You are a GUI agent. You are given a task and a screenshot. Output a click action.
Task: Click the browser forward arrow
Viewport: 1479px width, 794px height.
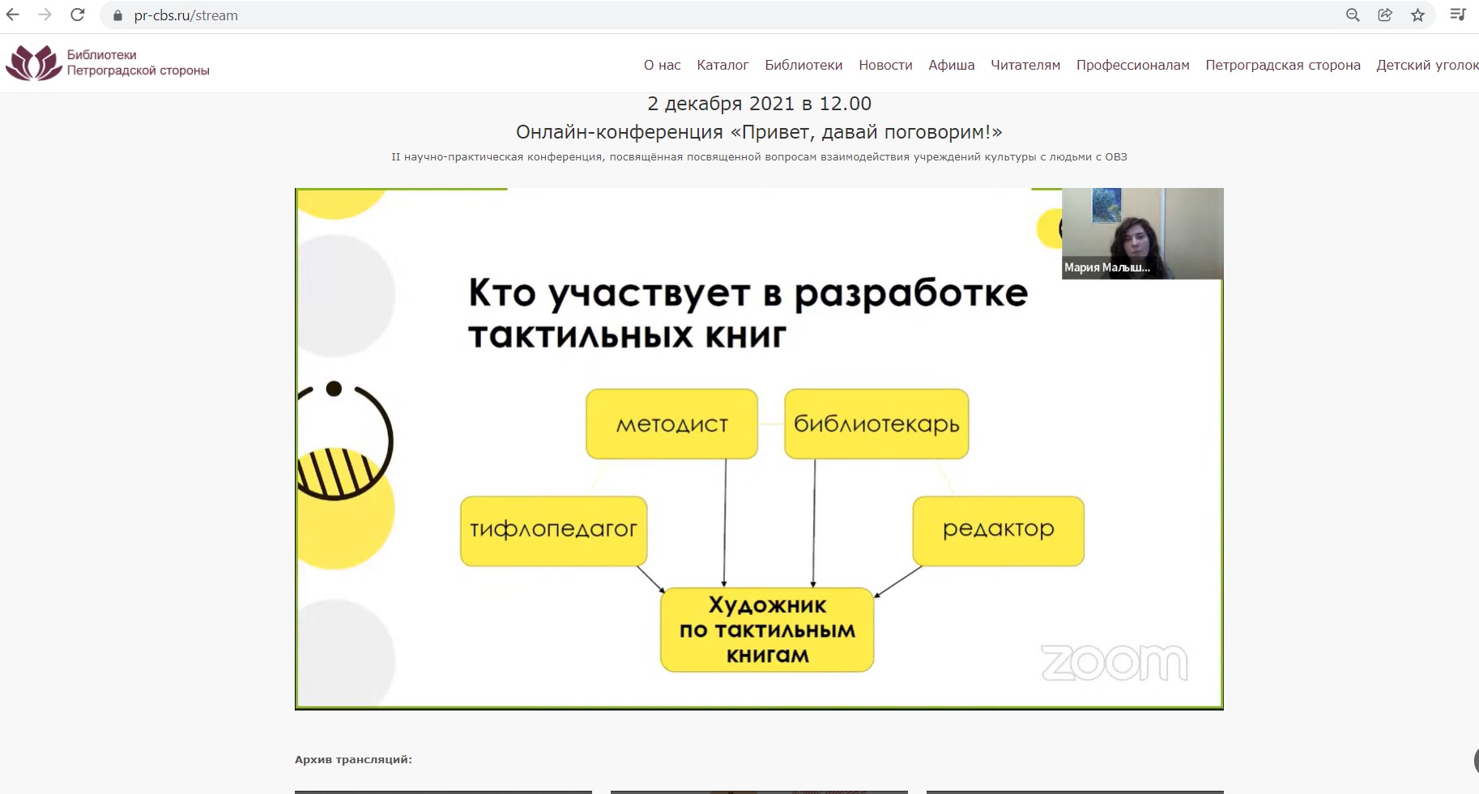pyautogui.click(x=45, y=15)
